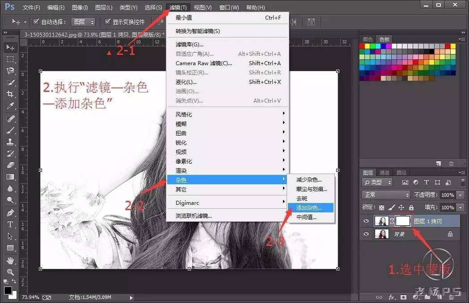469x303 pixels.
Task: Select the Quick Selection tool
Action: click(10, 83)
